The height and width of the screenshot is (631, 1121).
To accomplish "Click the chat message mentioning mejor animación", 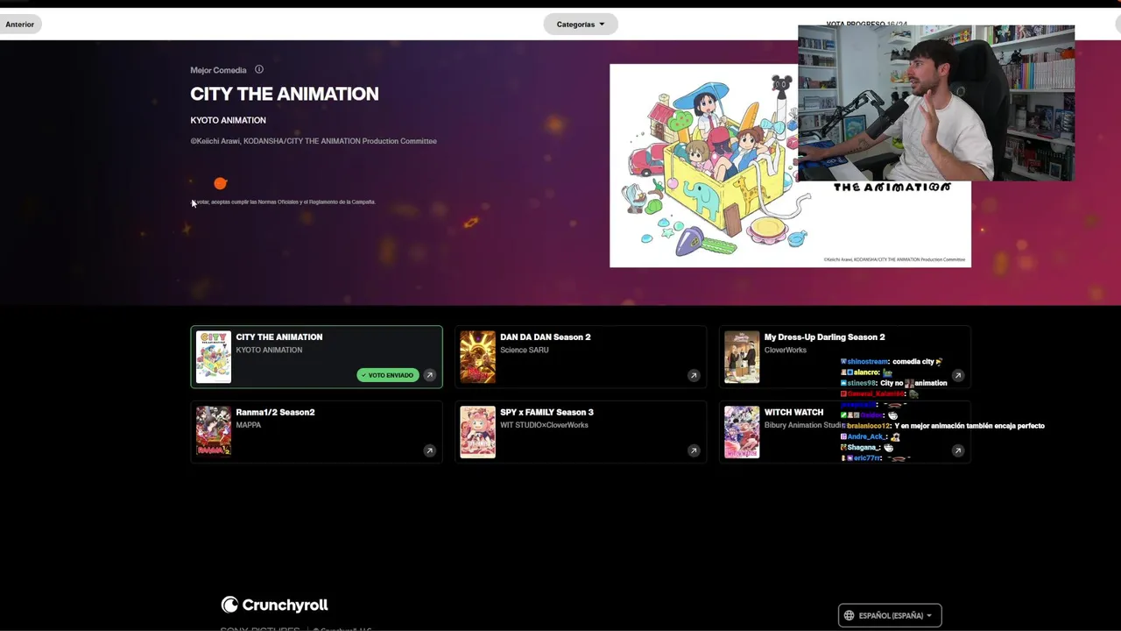I will [942, 426].
